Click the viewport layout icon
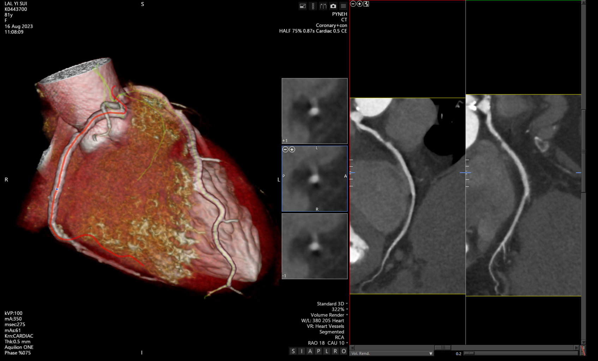The width and height of the screenshot is (598, 361). point(303,6)
